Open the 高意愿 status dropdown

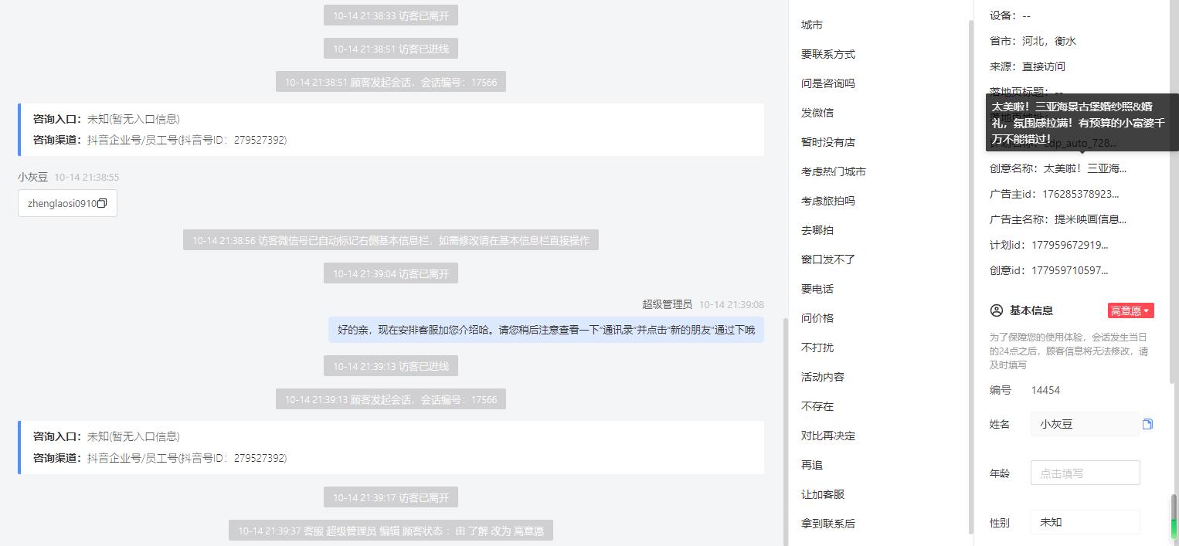[x=1130, y=310]
